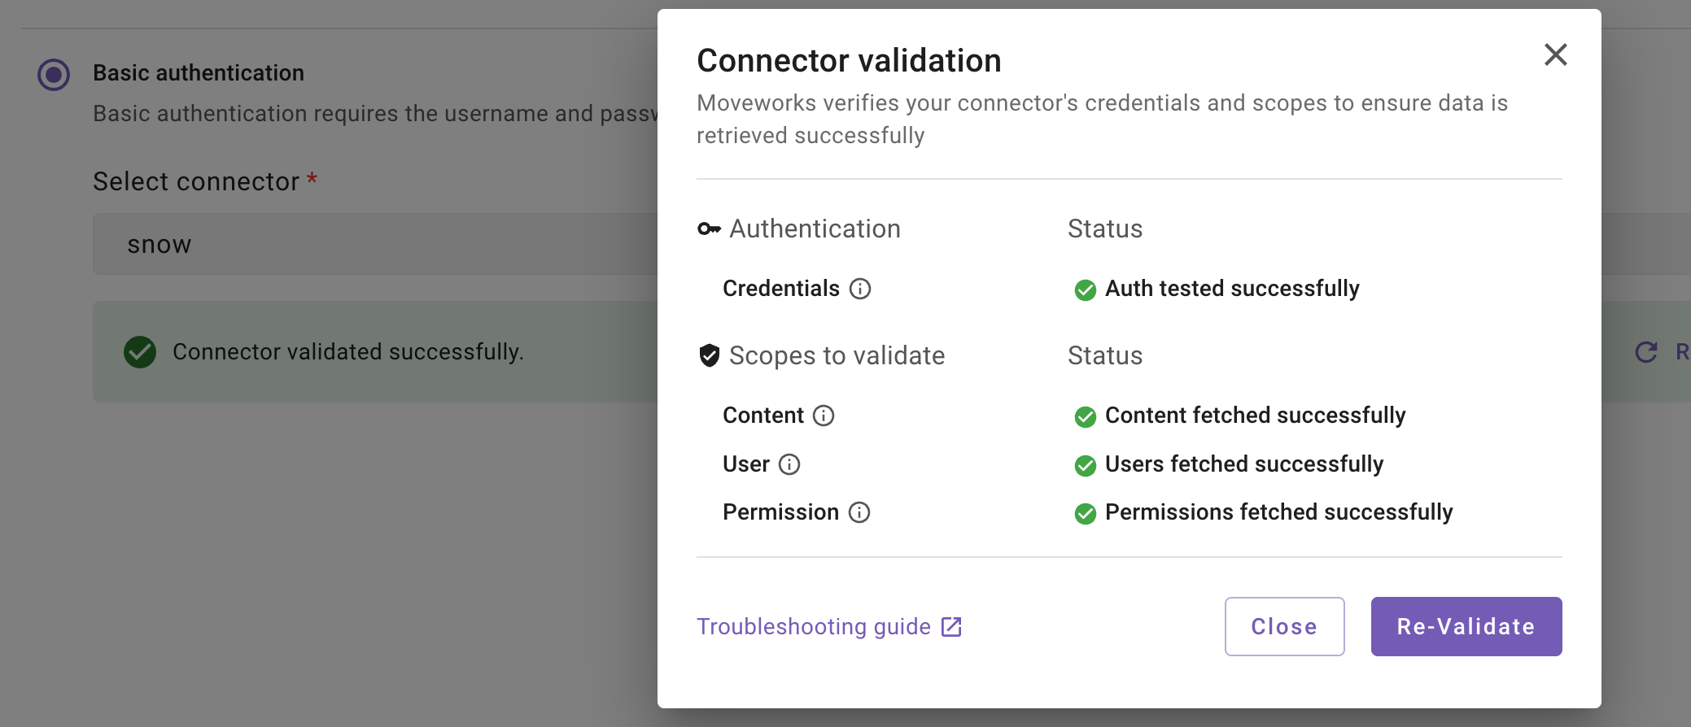Click the Connector validated successfully banner text
The width and height of the screenshot is (1691, 727).
click(x=347, y=352)
